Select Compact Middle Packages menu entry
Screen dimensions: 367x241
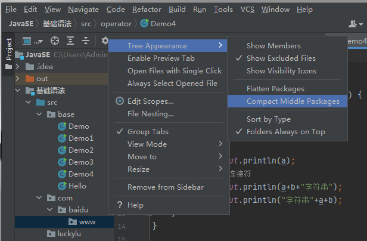[x=293, y=101]
